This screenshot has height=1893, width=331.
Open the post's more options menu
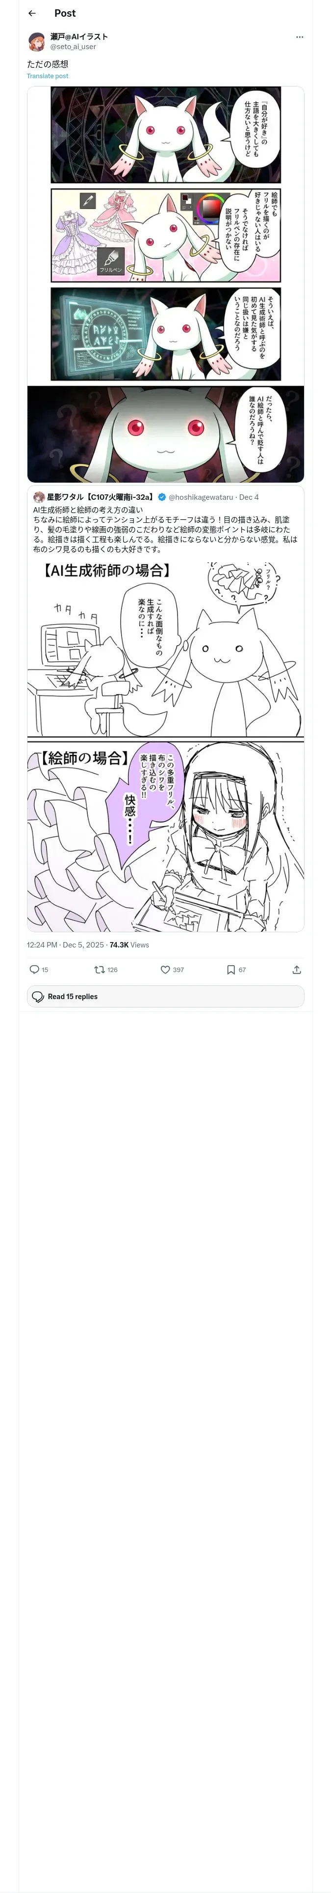click(x=300, y=37)
